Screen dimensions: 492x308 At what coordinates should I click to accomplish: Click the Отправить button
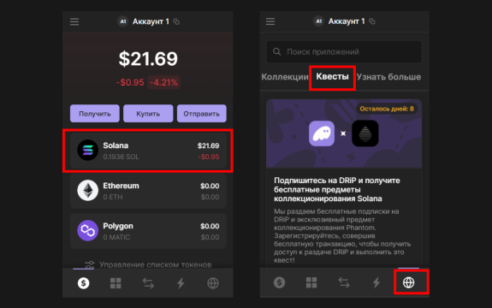[201, 114]
